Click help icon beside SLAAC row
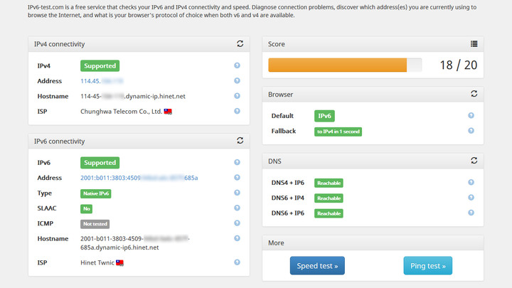This screenshot has height=288, width=512. click(x=237, y=208)
